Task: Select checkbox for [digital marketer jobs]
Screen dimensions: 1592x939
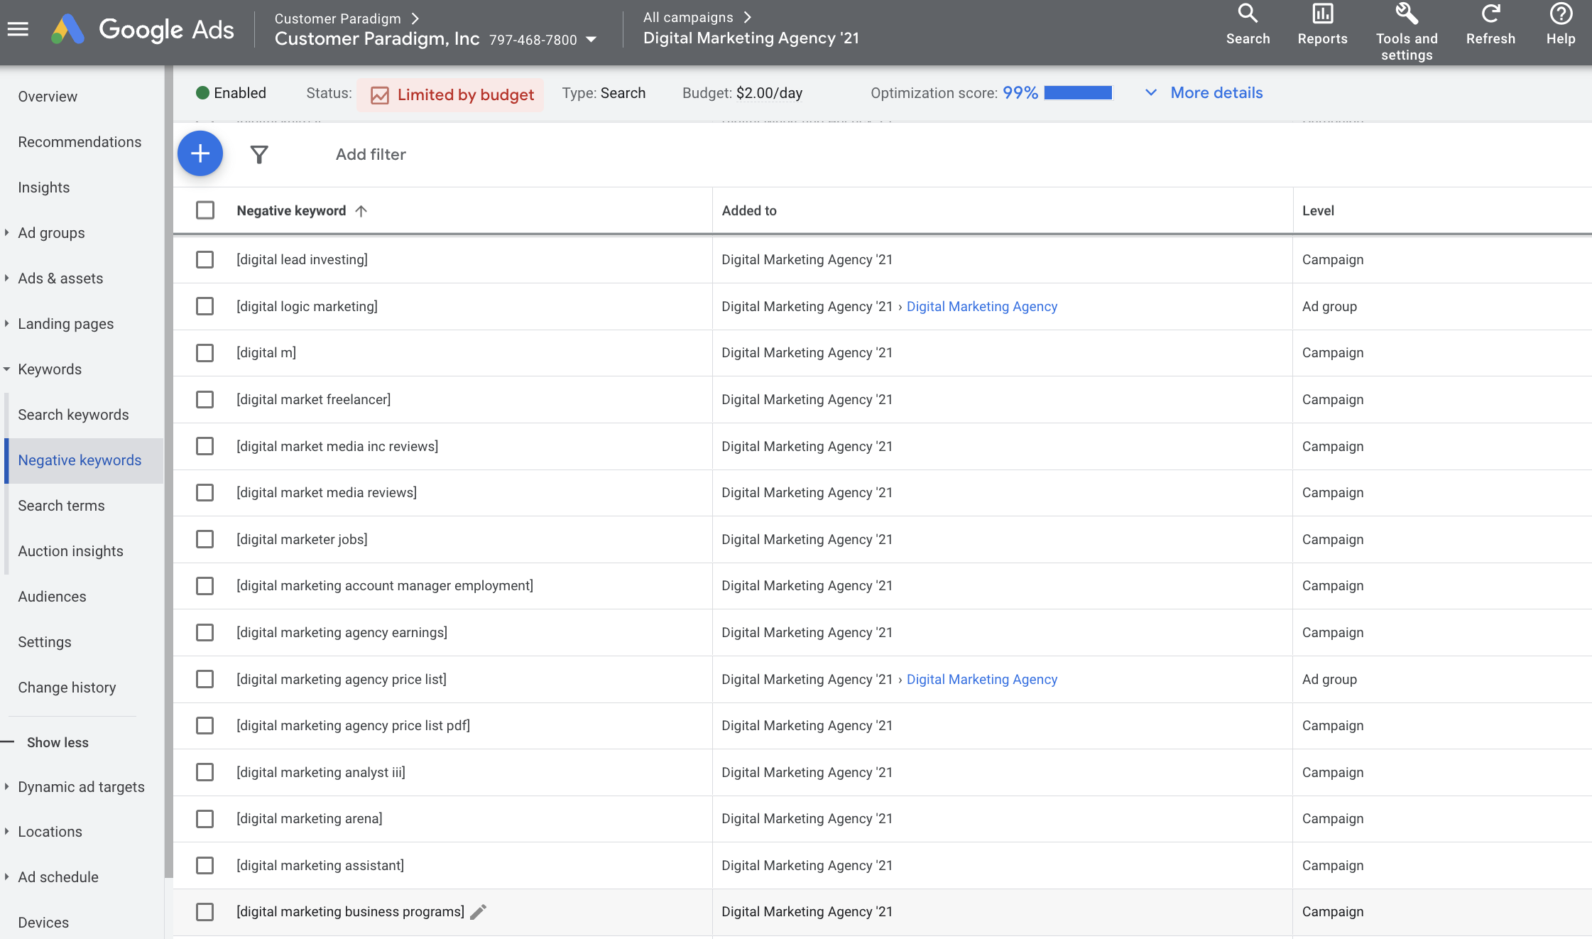Action: tap(205, 539)
